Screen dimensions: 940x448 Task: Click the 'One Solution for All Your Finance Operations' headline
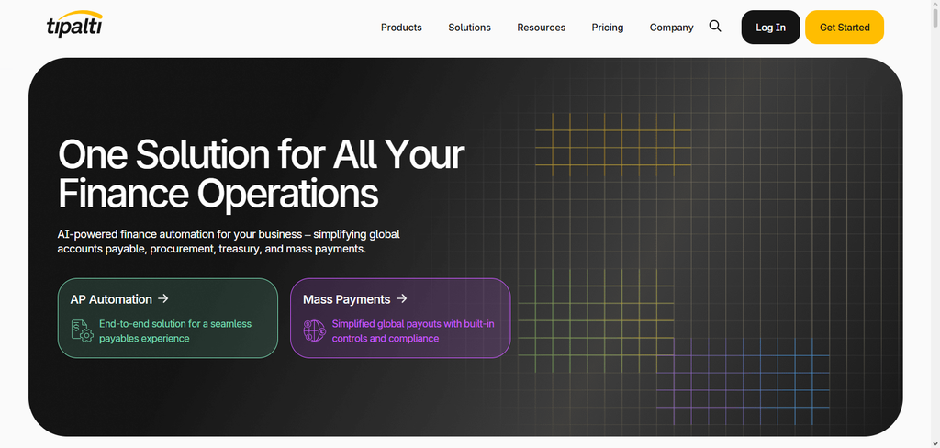coord(261,174)
